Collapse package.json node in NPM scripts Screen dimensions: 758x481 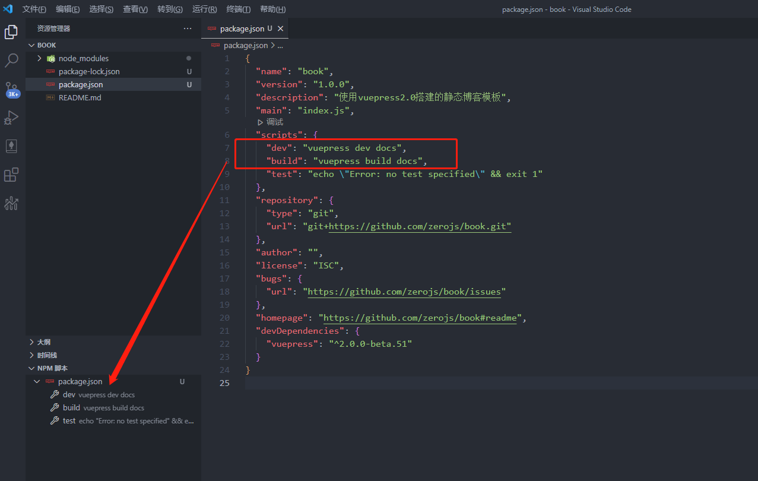[37, 382]
